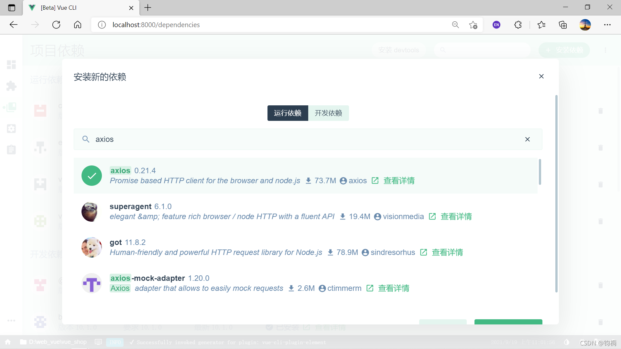The height and width of the screenshot is (349, 621).
Task: Open axios package external link icon
Action: click(375, 181)
